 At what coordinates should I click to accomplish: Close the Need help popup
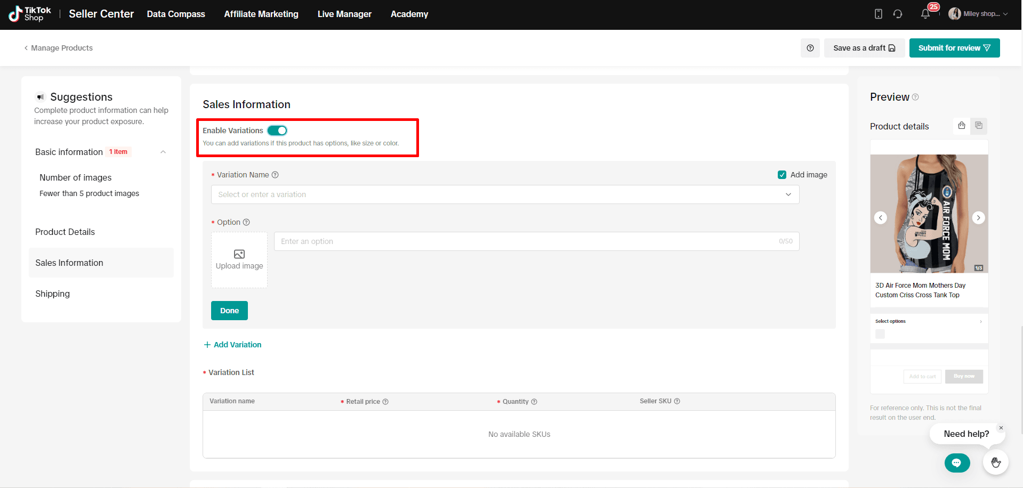coord(1001,428)
